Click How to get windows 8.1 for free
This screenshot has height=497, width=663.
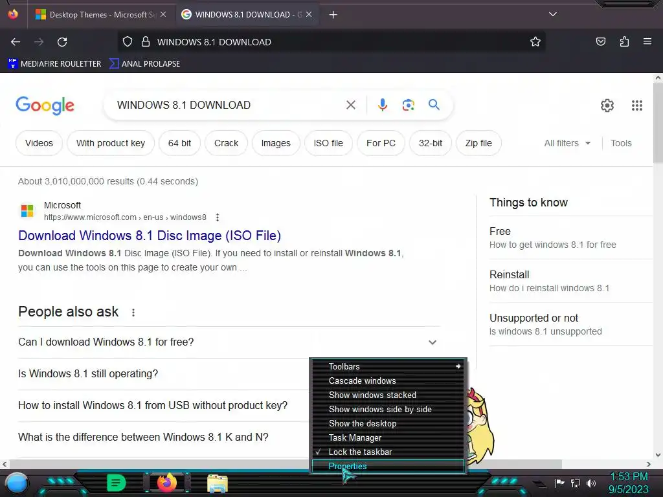click(x=553, y=245)
